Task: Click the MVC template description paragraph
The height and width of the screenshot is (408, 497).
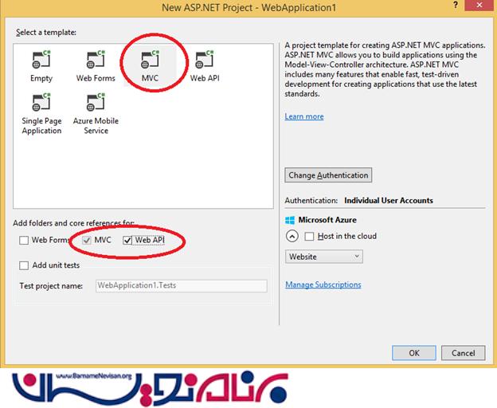Action: 385,69
